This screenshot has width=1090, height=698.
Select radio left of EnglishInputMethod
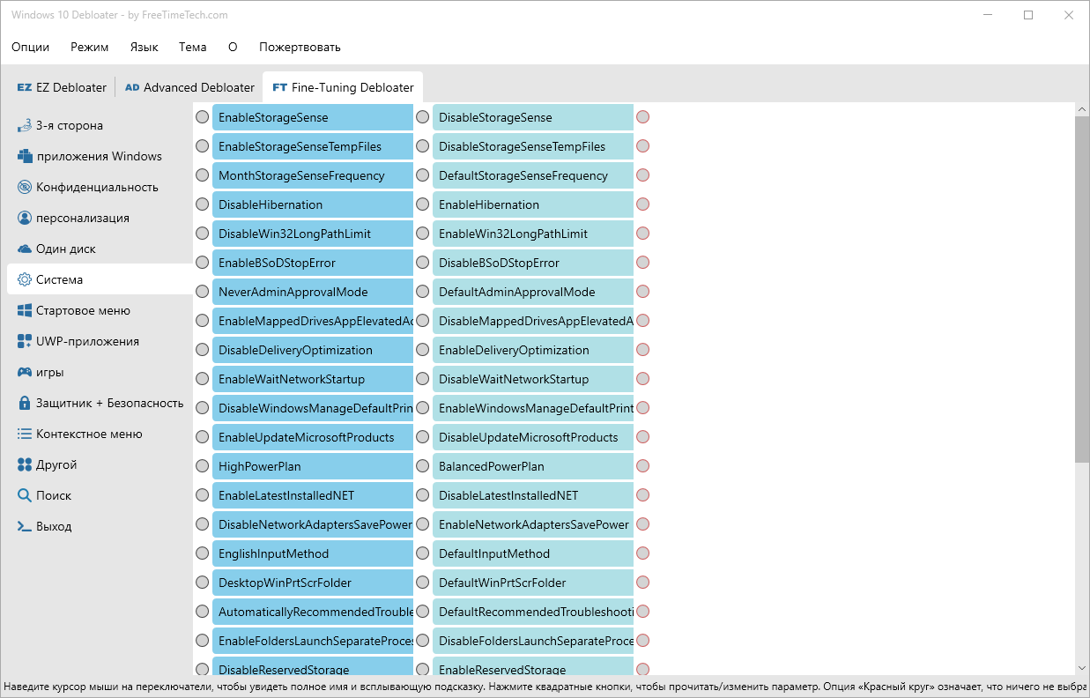click(x=203, y=553)
